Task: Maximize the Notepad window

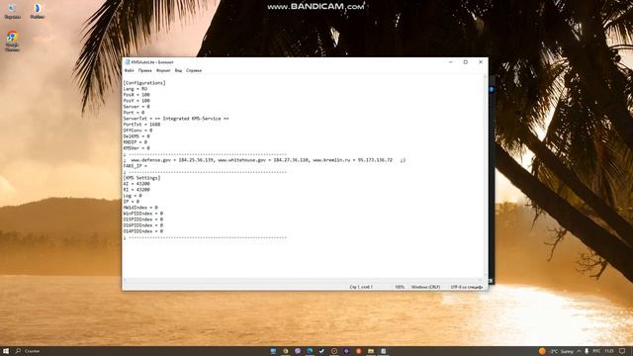Action: pyautogui.click(x=466, y=62)
